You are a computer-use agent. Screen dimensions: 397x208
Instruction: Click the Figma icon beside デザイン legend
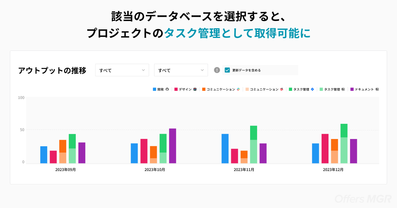point(194,89)
